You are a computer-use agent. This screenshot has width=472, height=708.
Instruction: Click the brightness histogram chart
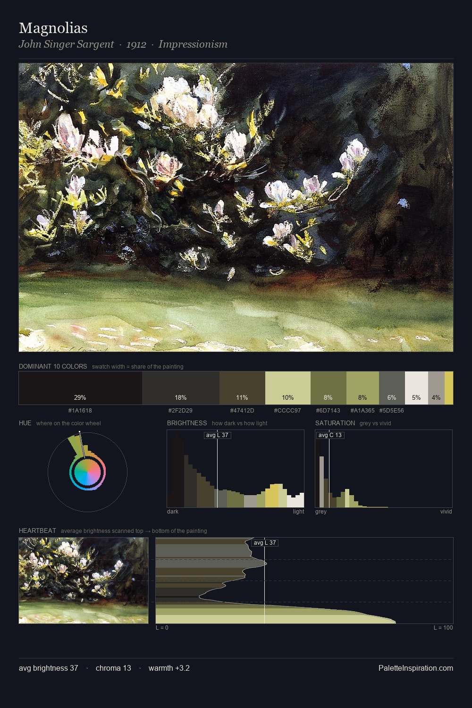(236, 469)
